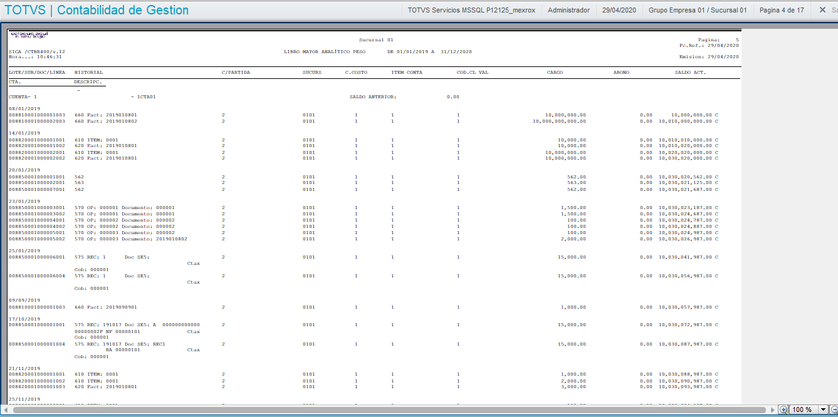Click the horizontal scrollbar right arrow

772,409
